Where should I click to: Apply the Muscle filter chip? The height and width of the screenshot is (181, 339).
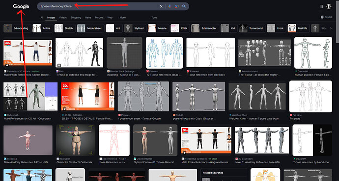point(158,28)
